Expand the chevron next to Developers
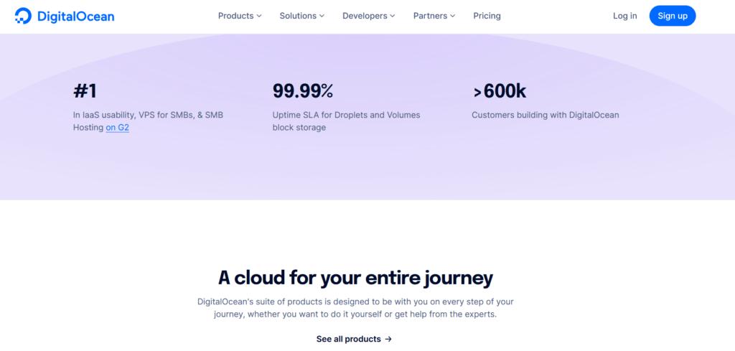Screen dimensions: 735x351 pyautogui.click(x=393, y=16)
